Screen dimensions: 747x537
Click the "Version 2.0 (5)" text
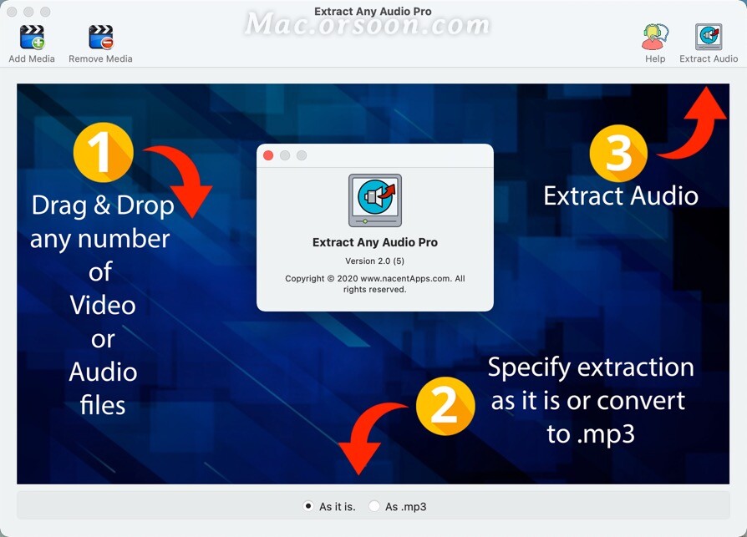coord(375,261)
